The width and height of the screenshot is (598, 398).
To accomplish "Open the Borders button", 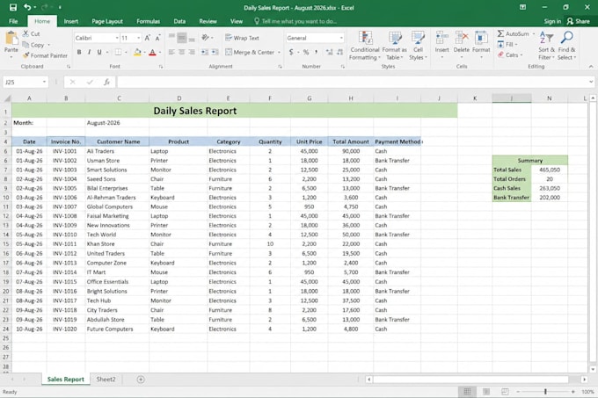I will [119, 52].
